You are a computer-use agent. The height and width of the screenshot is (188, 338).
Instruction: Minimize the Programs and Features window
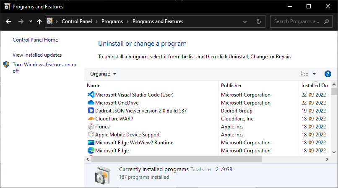[290, 6]
